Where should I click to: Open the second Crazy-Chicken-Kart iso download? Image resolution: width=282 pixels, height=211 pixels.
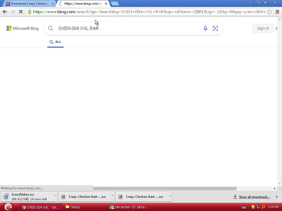142,197
